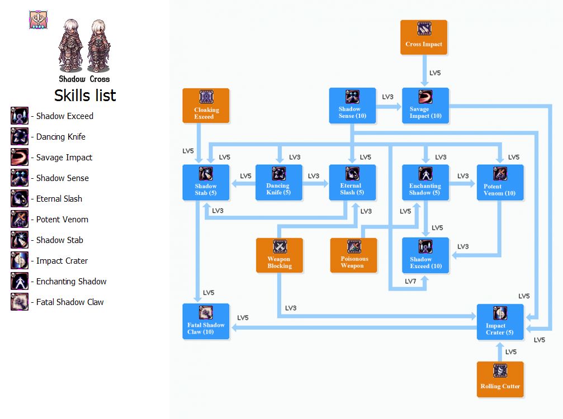This screenshot has height=419, width=563.
Task: Click the Eternal Slash icon in skills list
Action: pyautogui.click(x=20, y=199)
